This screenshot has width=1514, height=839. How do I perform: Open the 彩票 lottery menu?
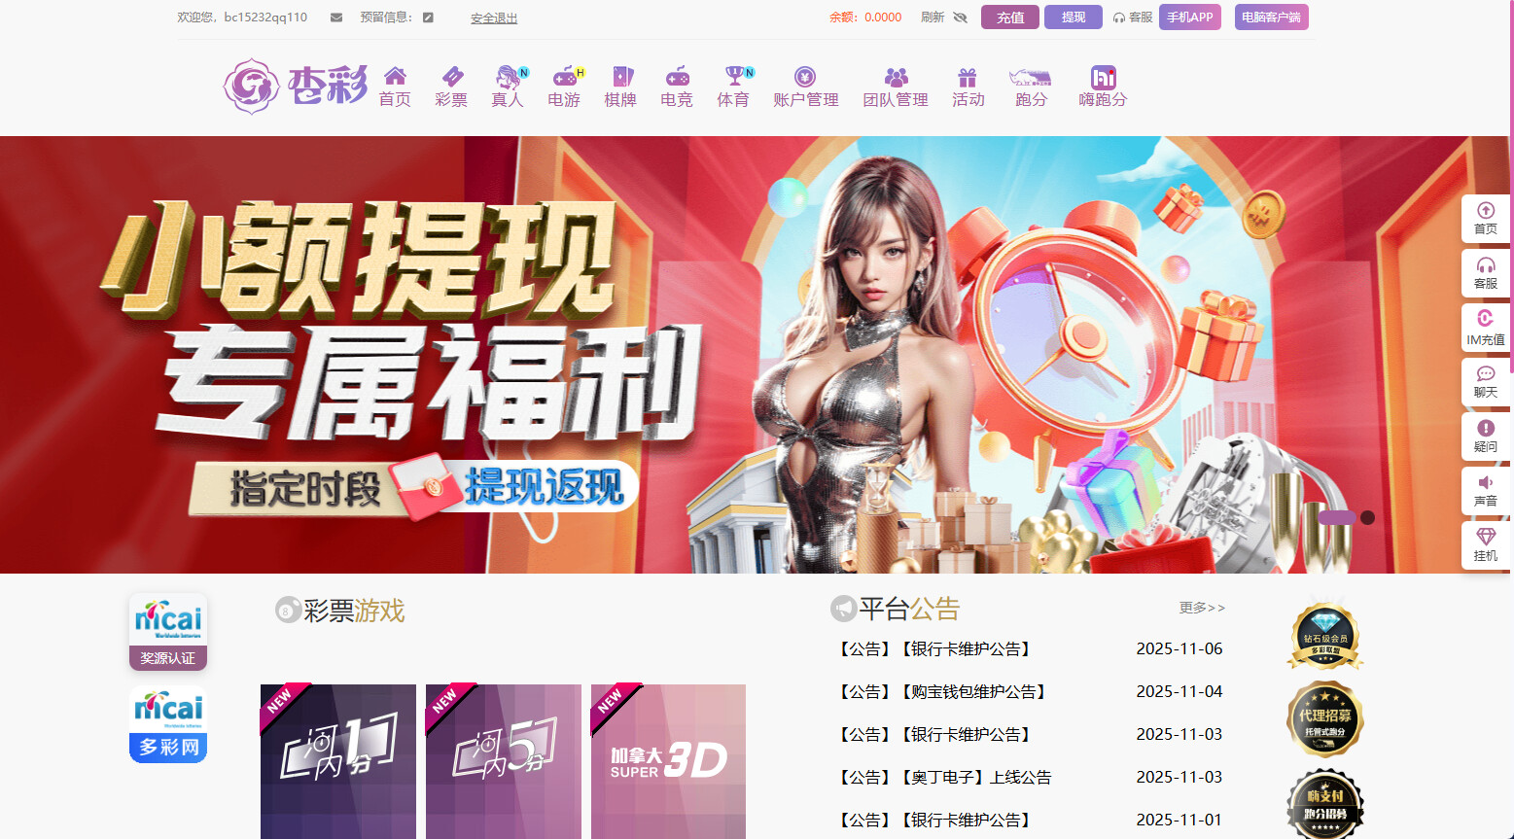451,87
